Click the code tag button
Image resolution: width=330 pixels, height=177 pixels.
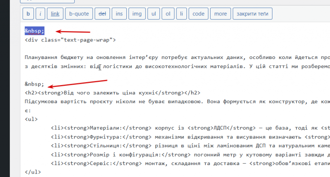(x=199, y=14)
